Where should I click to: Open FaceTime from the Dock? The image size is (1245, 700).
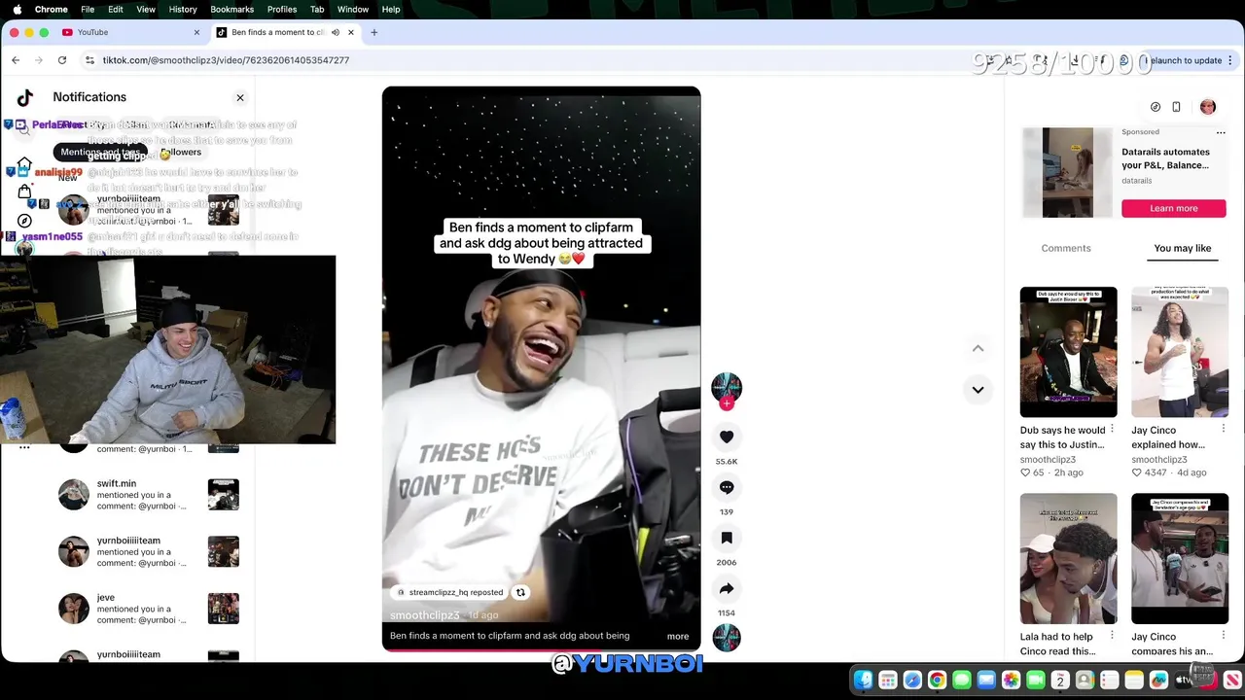click(x=1036, y=681)
